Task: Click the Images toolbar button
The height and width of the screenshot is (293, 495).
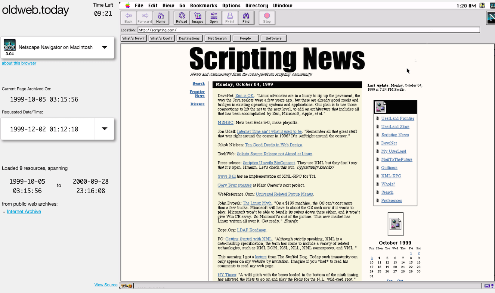Action: pos(198,18)
